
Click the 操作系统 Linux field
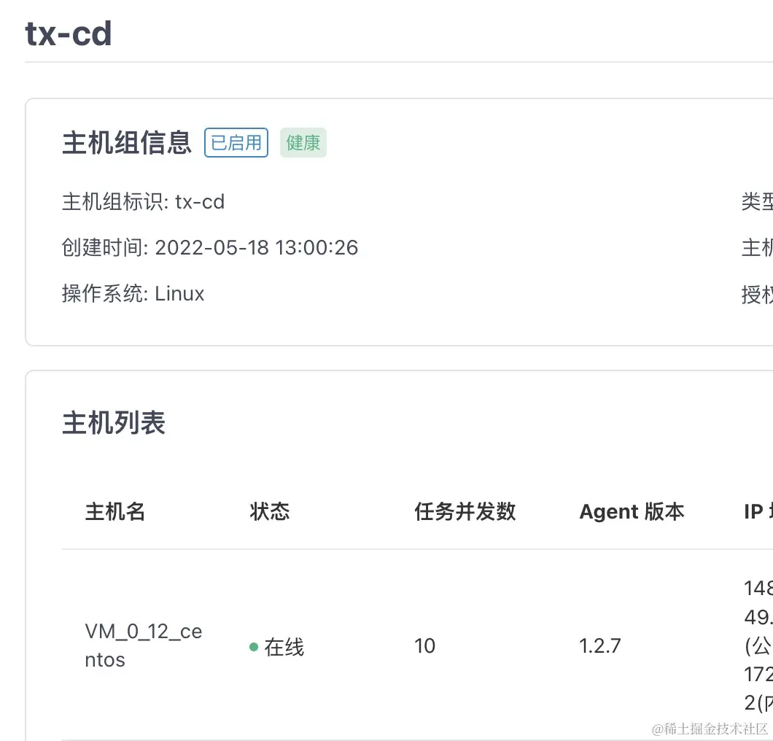133,294
